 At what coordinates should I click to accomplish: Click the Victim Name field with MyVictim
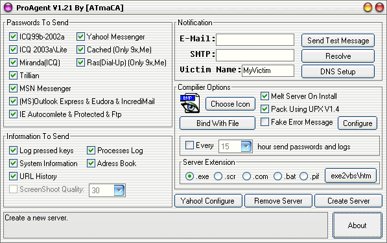(x=268, y=70)
